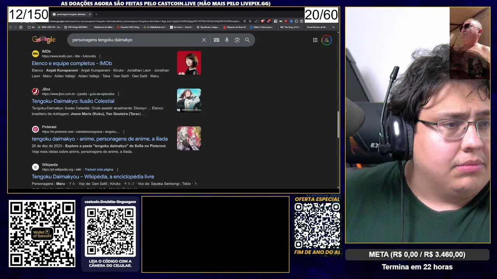Viewport: 497px width, 279px height.
Task: Click the Pinterest site favicon
Action: click(35, 129)
